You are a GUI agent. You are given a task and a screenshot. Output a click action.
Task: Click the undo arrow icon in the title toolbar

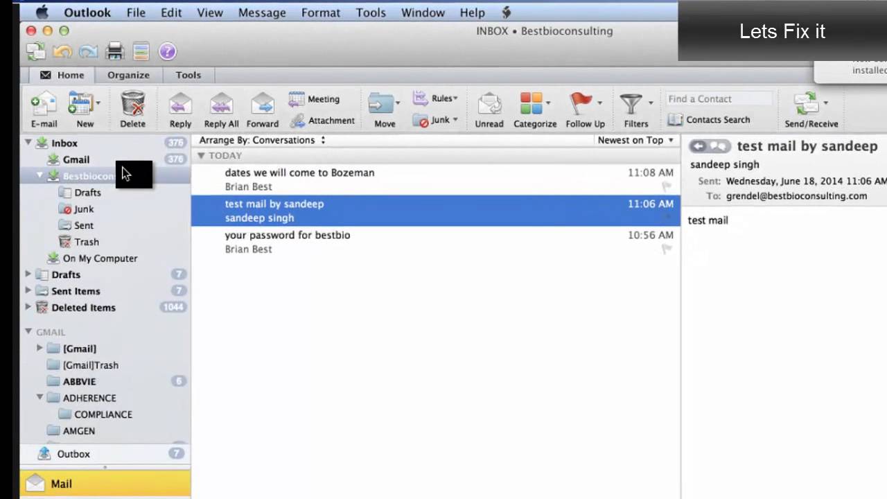62,51
